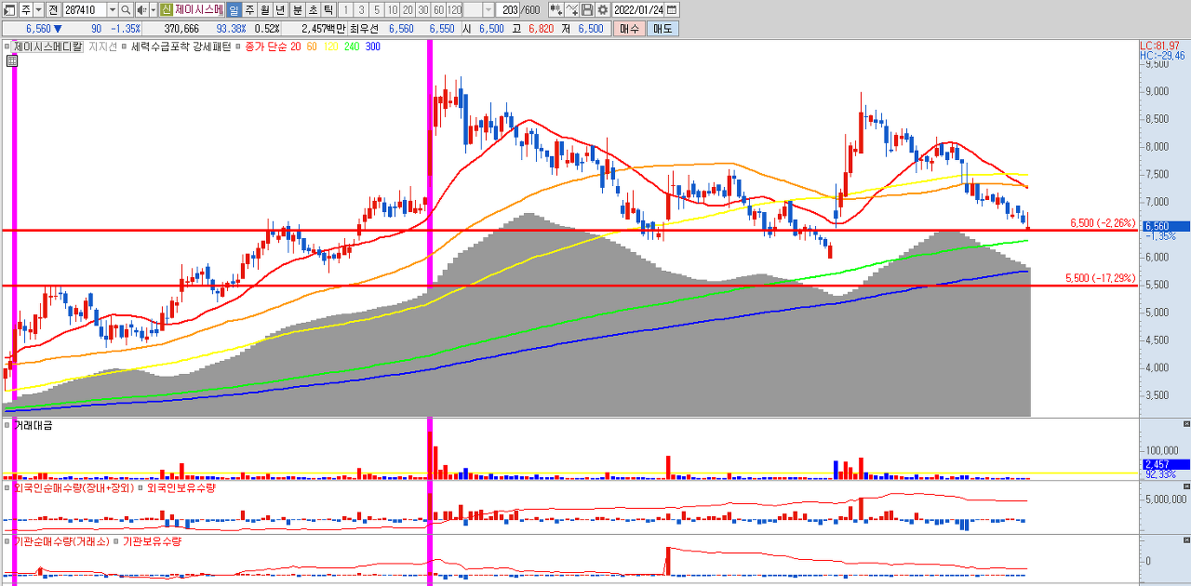The height and width of the screenshot is (586, 1191).
Task: Click the LC:81.97 indicator text
Action: point(1160,46)
